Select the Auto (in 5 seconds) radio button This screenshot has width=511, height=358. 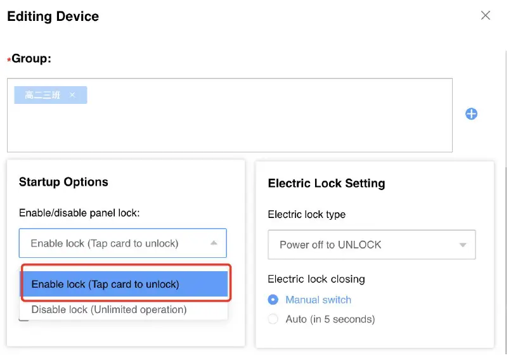pyautogui.click(x=273, y=319)
